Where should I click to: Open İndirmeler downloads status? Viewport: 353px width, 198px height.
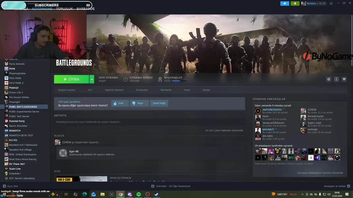click(x=171, y=186)
